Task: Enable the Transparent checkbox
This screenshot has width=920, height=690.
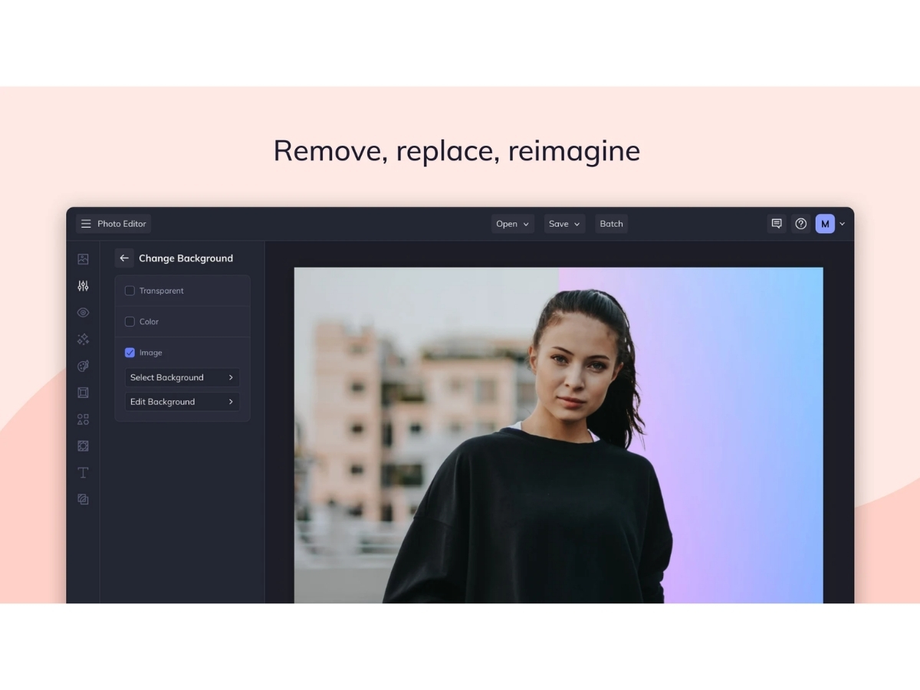Action: click(x=130, y=291)
